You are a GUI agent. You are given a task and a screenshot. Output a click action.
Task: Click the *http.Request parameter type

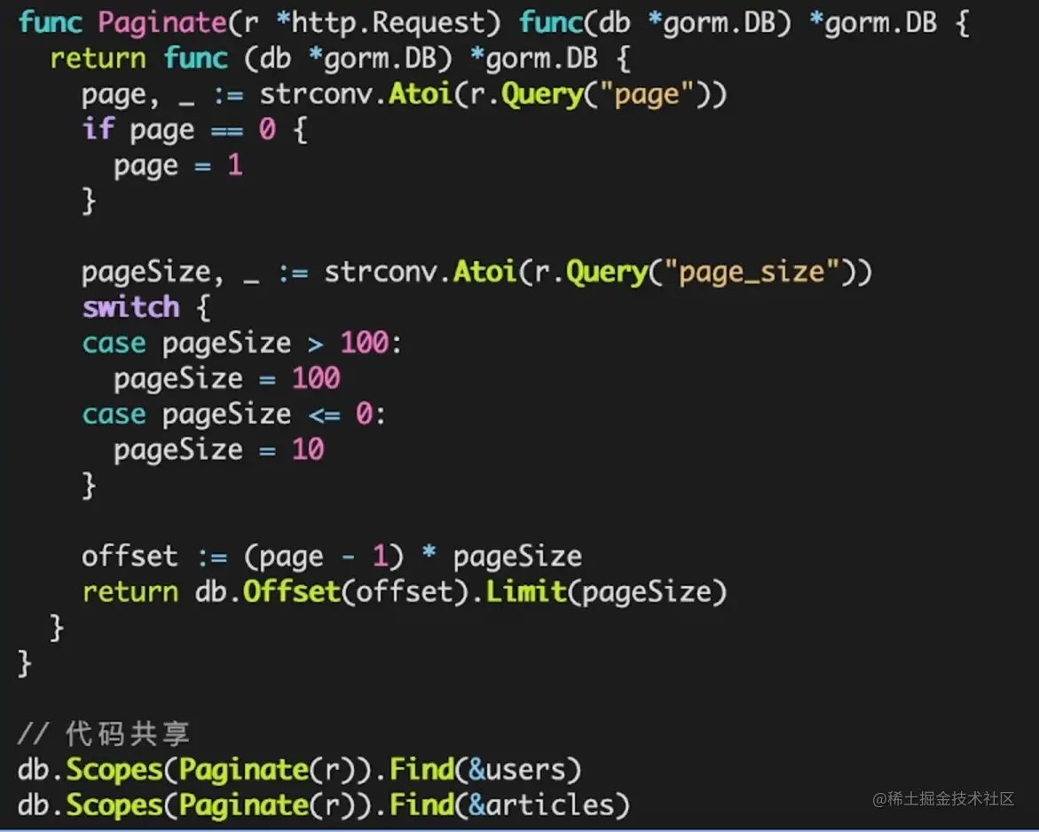(381, 22)
